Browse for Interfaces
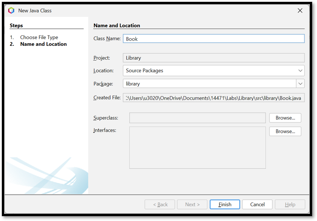317x221 pixels. [285, 131]
